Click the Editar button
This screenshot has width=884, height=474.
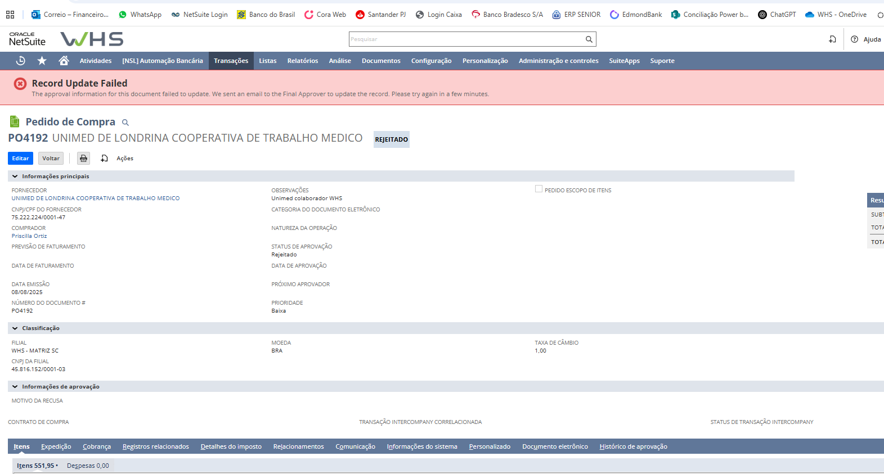[20, 159]
